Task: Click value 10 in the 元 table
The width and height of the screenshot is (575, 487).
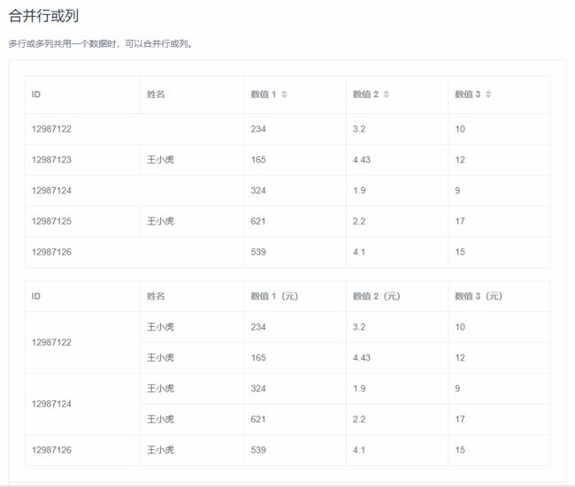Action: pyautogui.click(x=460, y=326)
